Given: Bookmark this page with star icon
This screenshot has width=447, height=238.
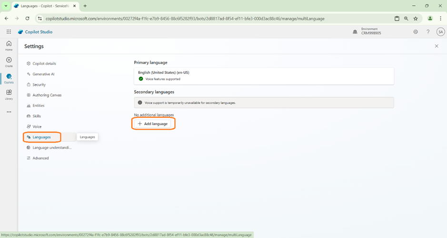Looking at the screenshot, I should 416,19.
